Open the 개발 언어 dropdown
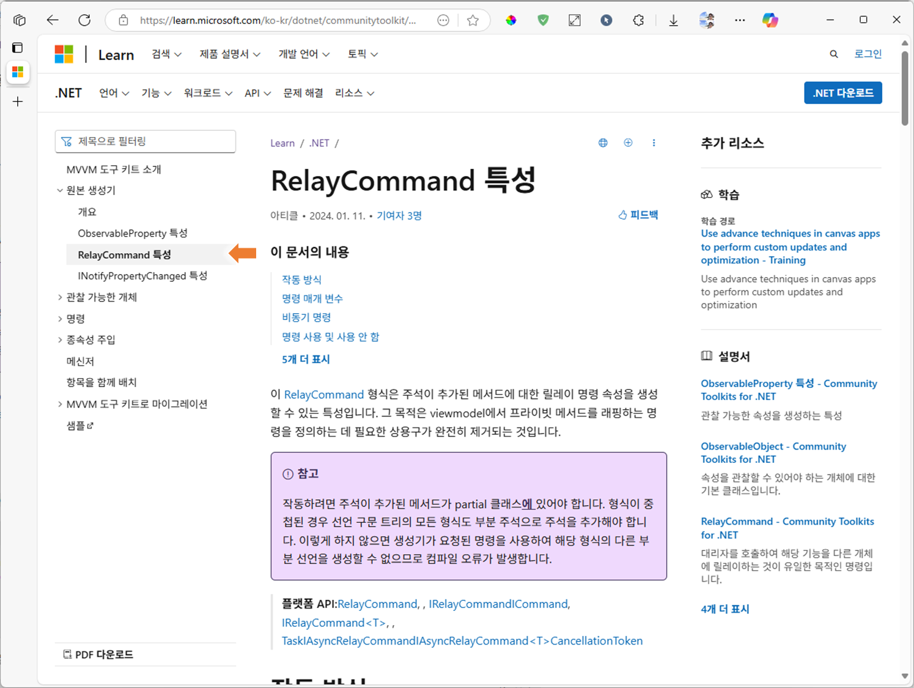 coord(304,54)
